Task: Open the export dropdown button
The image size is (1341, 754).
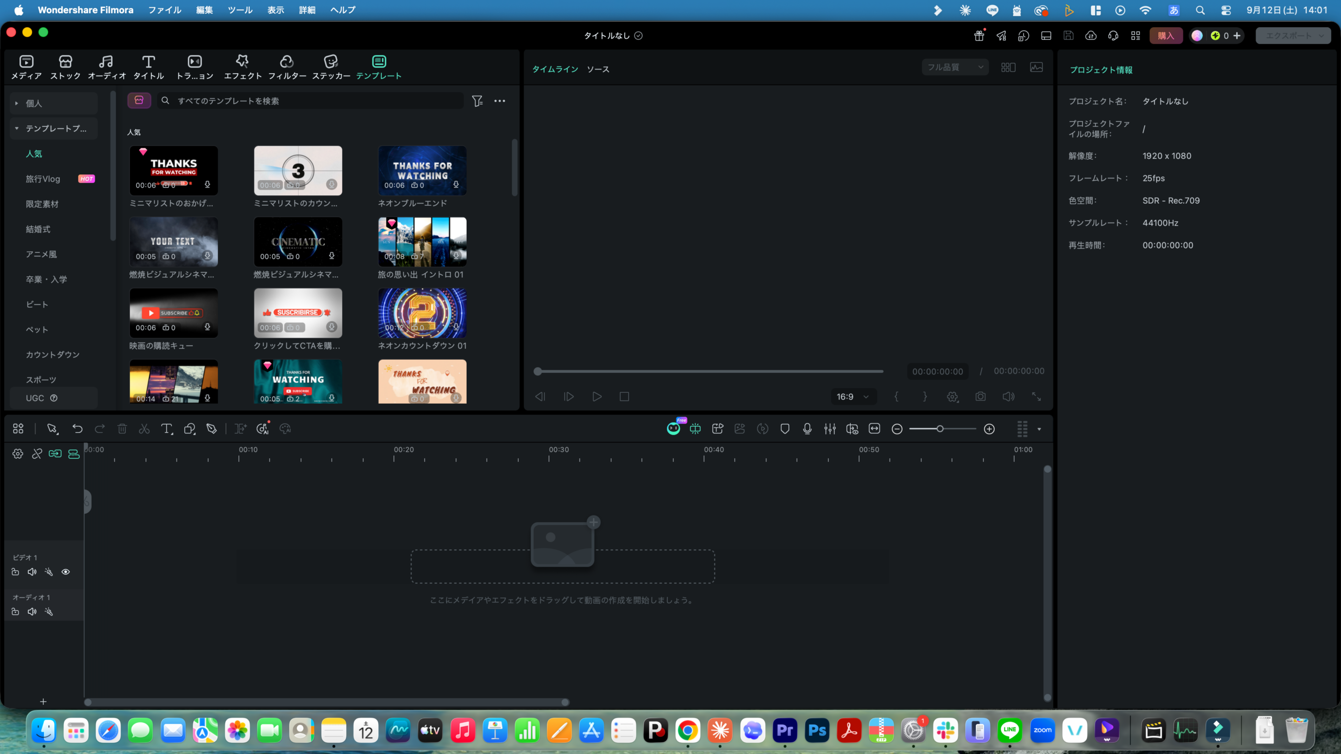Action: (1293, 36)
